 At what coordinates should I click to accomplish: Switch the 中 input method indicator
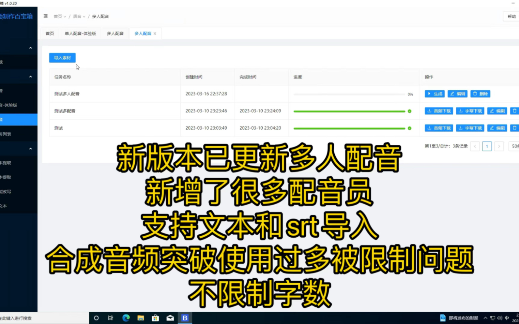tap(507, 318)
